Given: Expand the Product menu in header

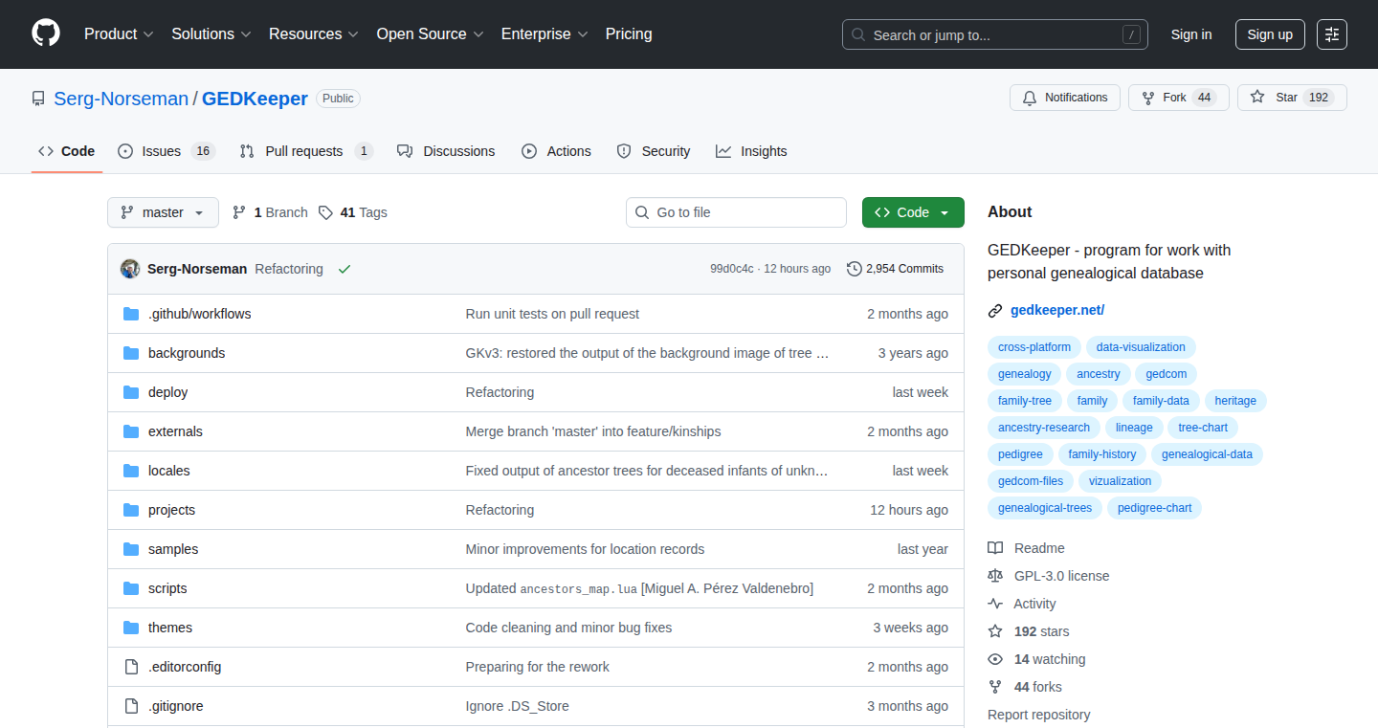Looking at the screenshot, I should coord(119,33).
